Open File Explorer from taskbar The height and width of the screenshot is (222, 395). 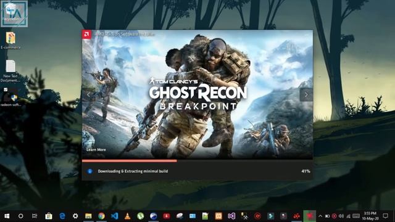[88, 216]
